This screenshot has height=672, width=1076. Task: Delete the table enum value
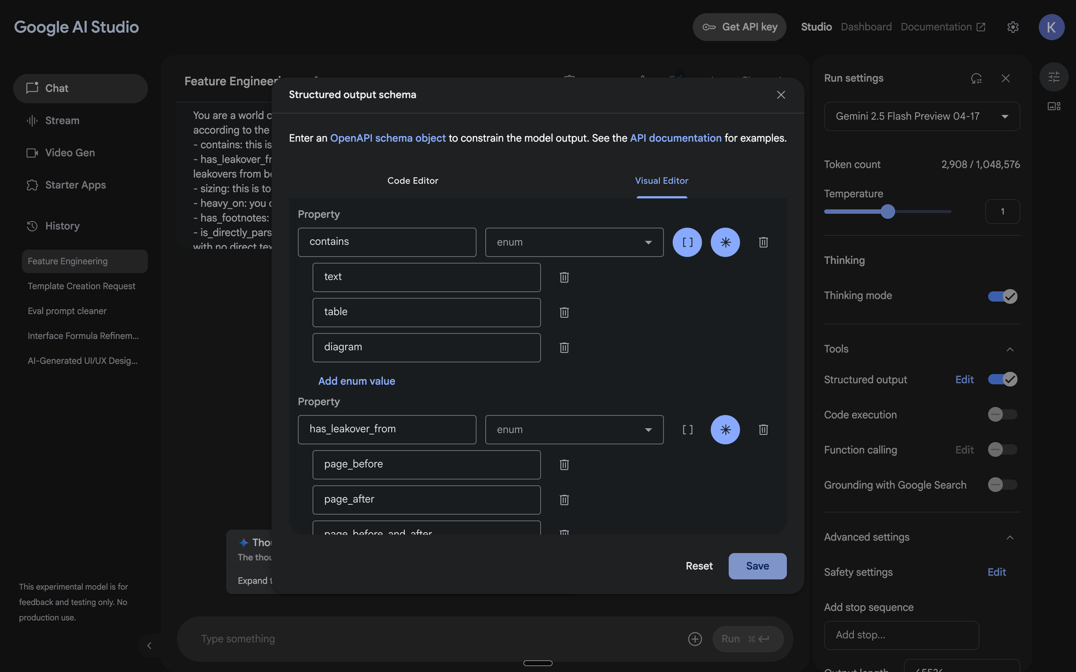click(x=564, y=313)
